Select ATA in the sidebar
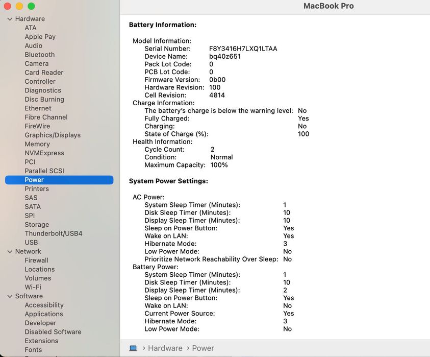The width and height of the screenshot is (430, 357). point(31,28)
